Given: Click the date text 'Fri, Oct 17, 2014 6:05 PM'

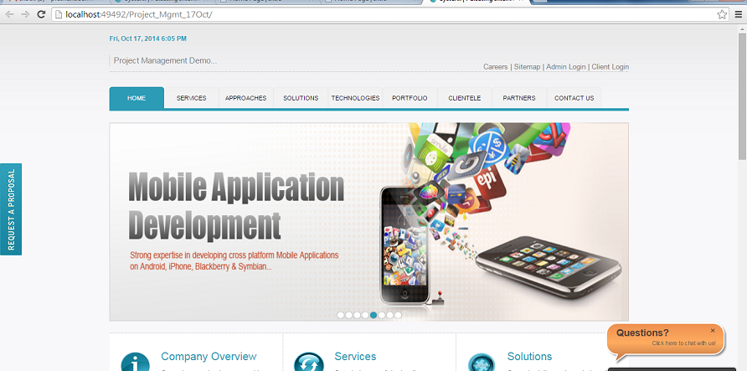Looking at the screenshot, I should pos(148,39).
